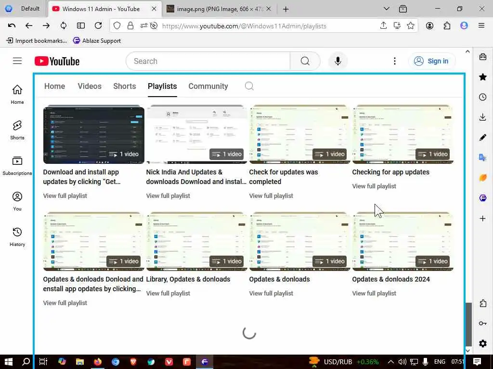493x369 pixels.
Task: Open Ablaze Support bookmark
Action: click(97, 40)
